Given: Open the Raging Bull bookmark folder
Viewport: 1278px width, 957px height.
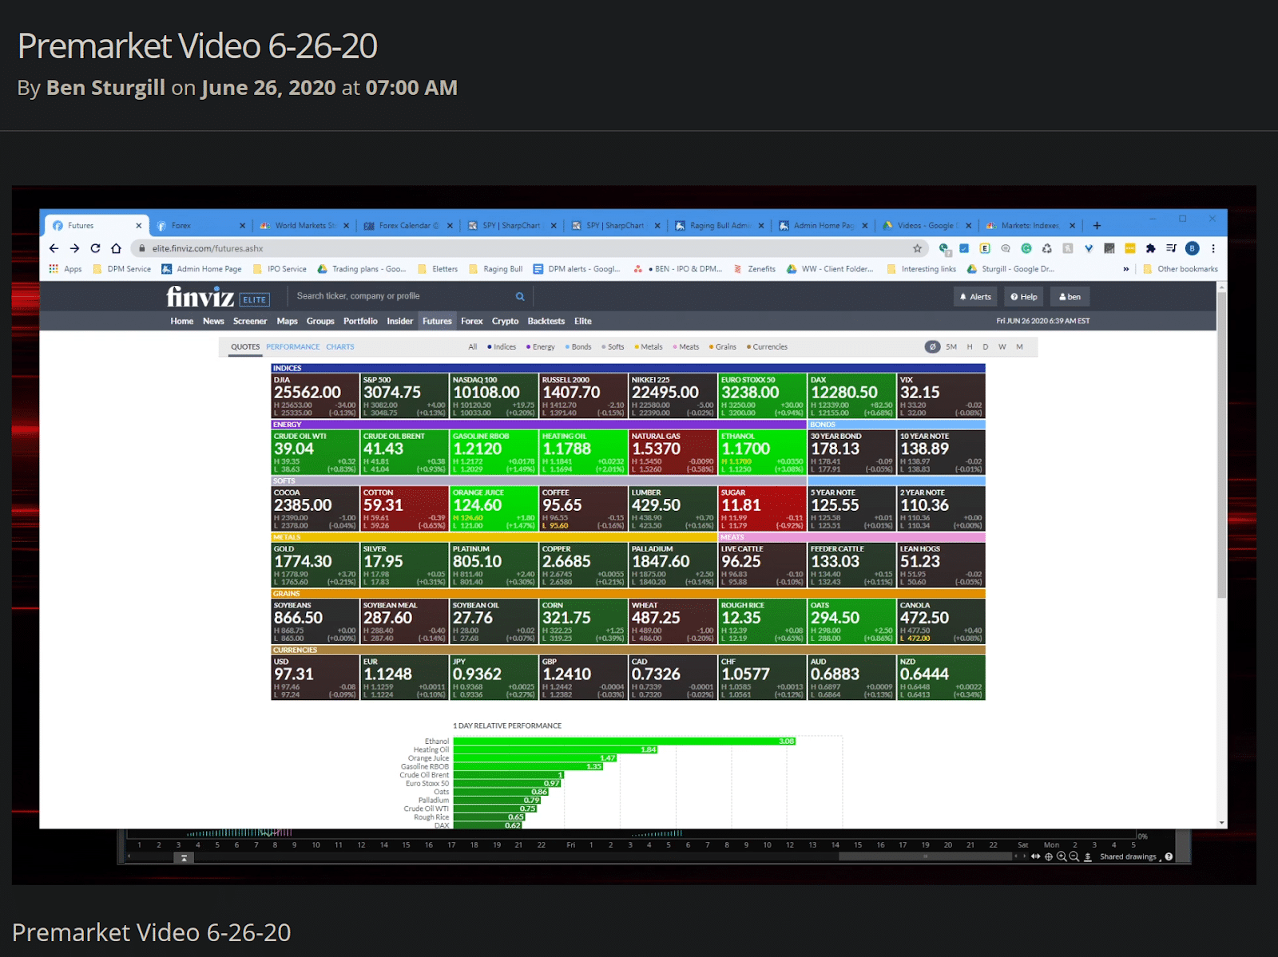Looking at the screenshot, I should (x=495, y=269).
